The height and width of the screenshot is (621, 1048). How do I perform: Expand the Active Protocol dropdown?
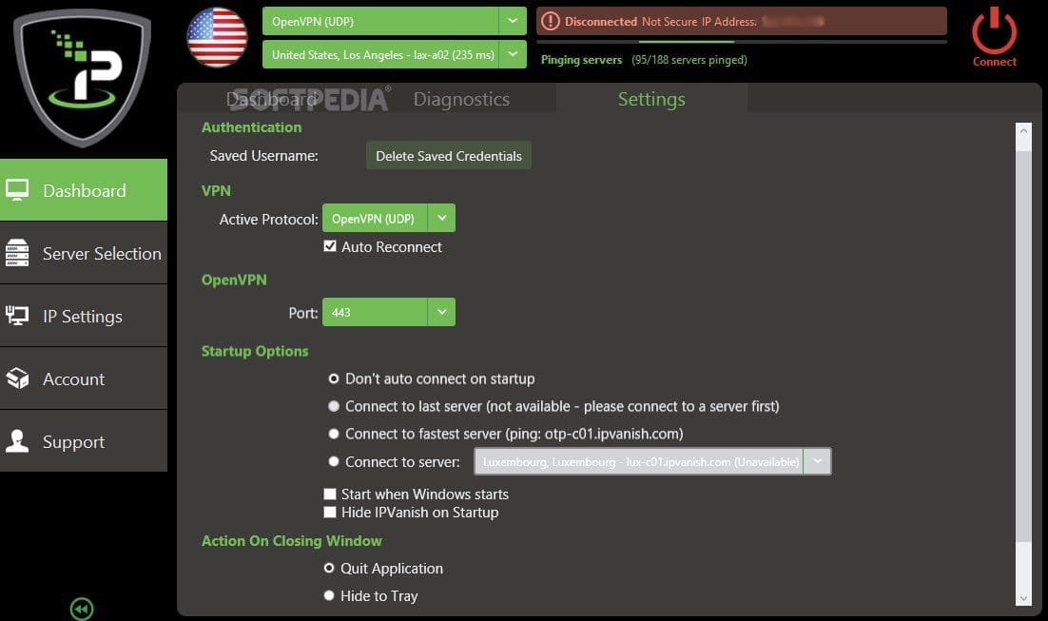click(441, 219)
